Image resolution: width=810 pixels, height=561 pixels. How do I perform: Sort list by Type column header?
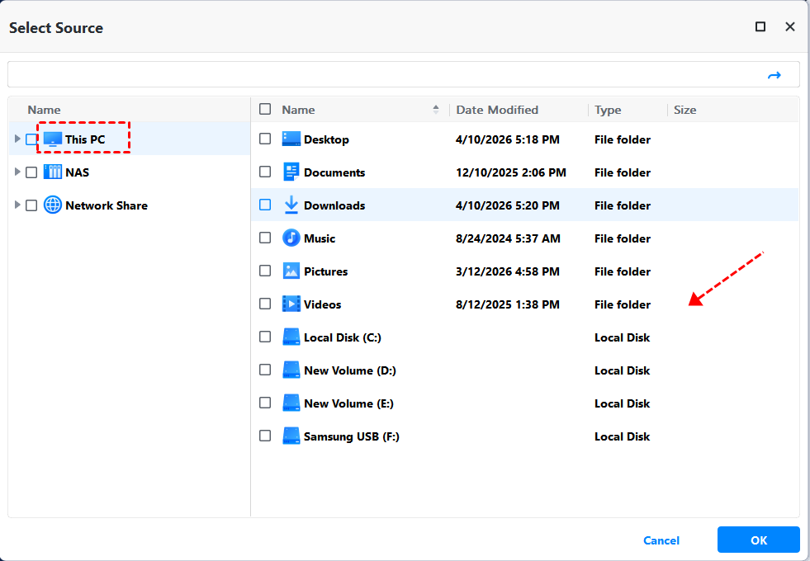(608, 110)
